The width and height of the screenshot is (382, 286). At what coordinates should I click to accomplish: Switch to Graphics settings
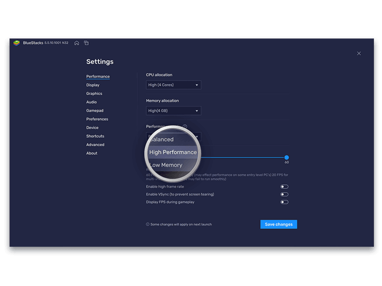coord(94,94)
